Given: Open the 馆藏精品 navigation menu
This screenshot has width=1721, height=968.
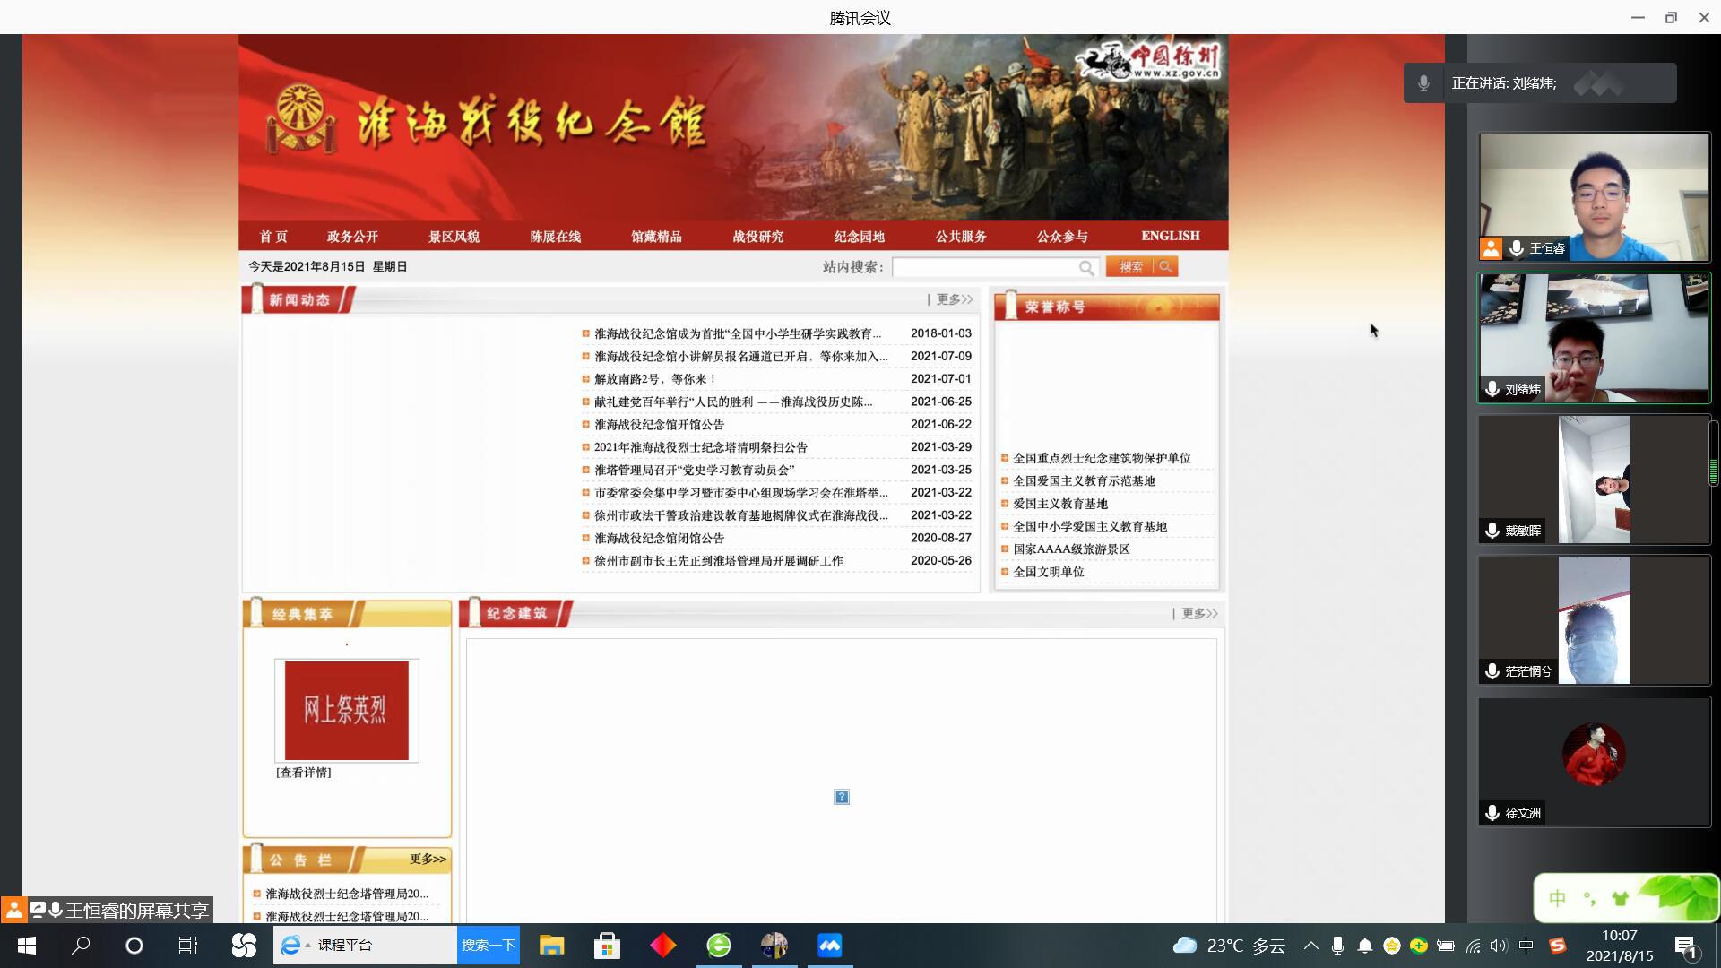Looking at the screenshot, I should 656,237.
